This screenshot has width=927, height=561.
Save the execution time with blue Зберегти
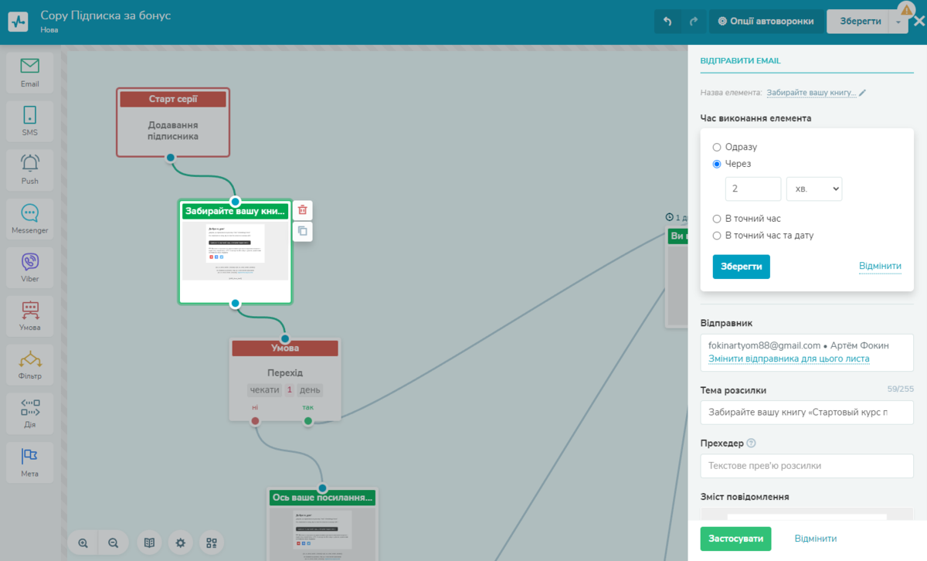click(741, 267)
